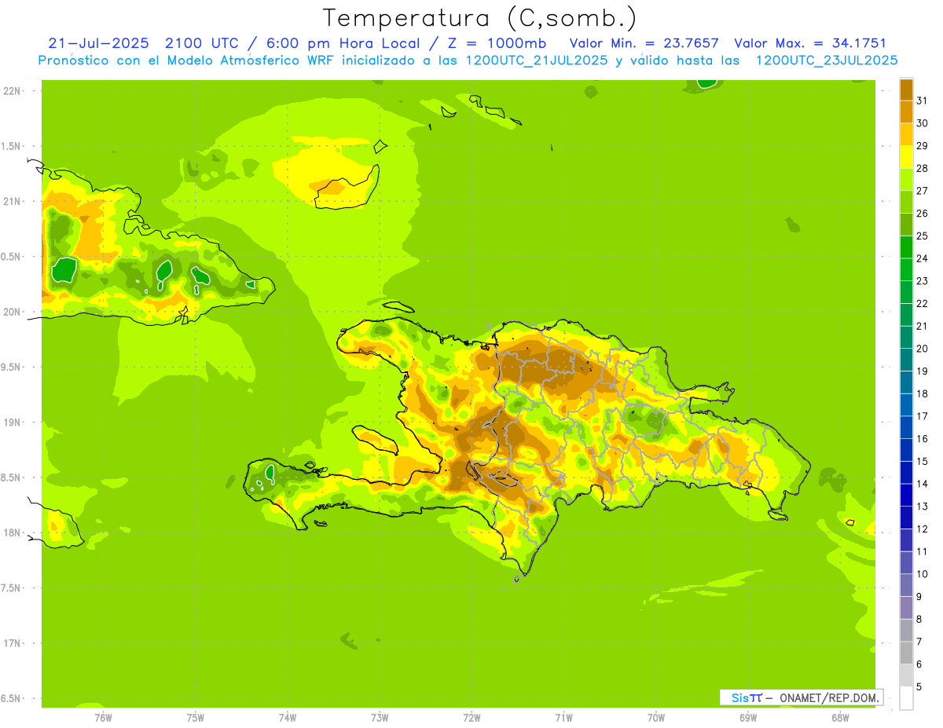
Task: Click the dark blue legend band between 12 and 13
Action: 906,517
